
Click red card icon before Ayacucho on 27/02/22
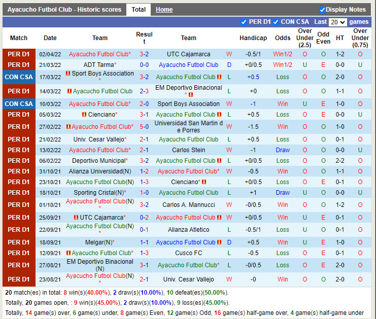click(x=68, y=127)
